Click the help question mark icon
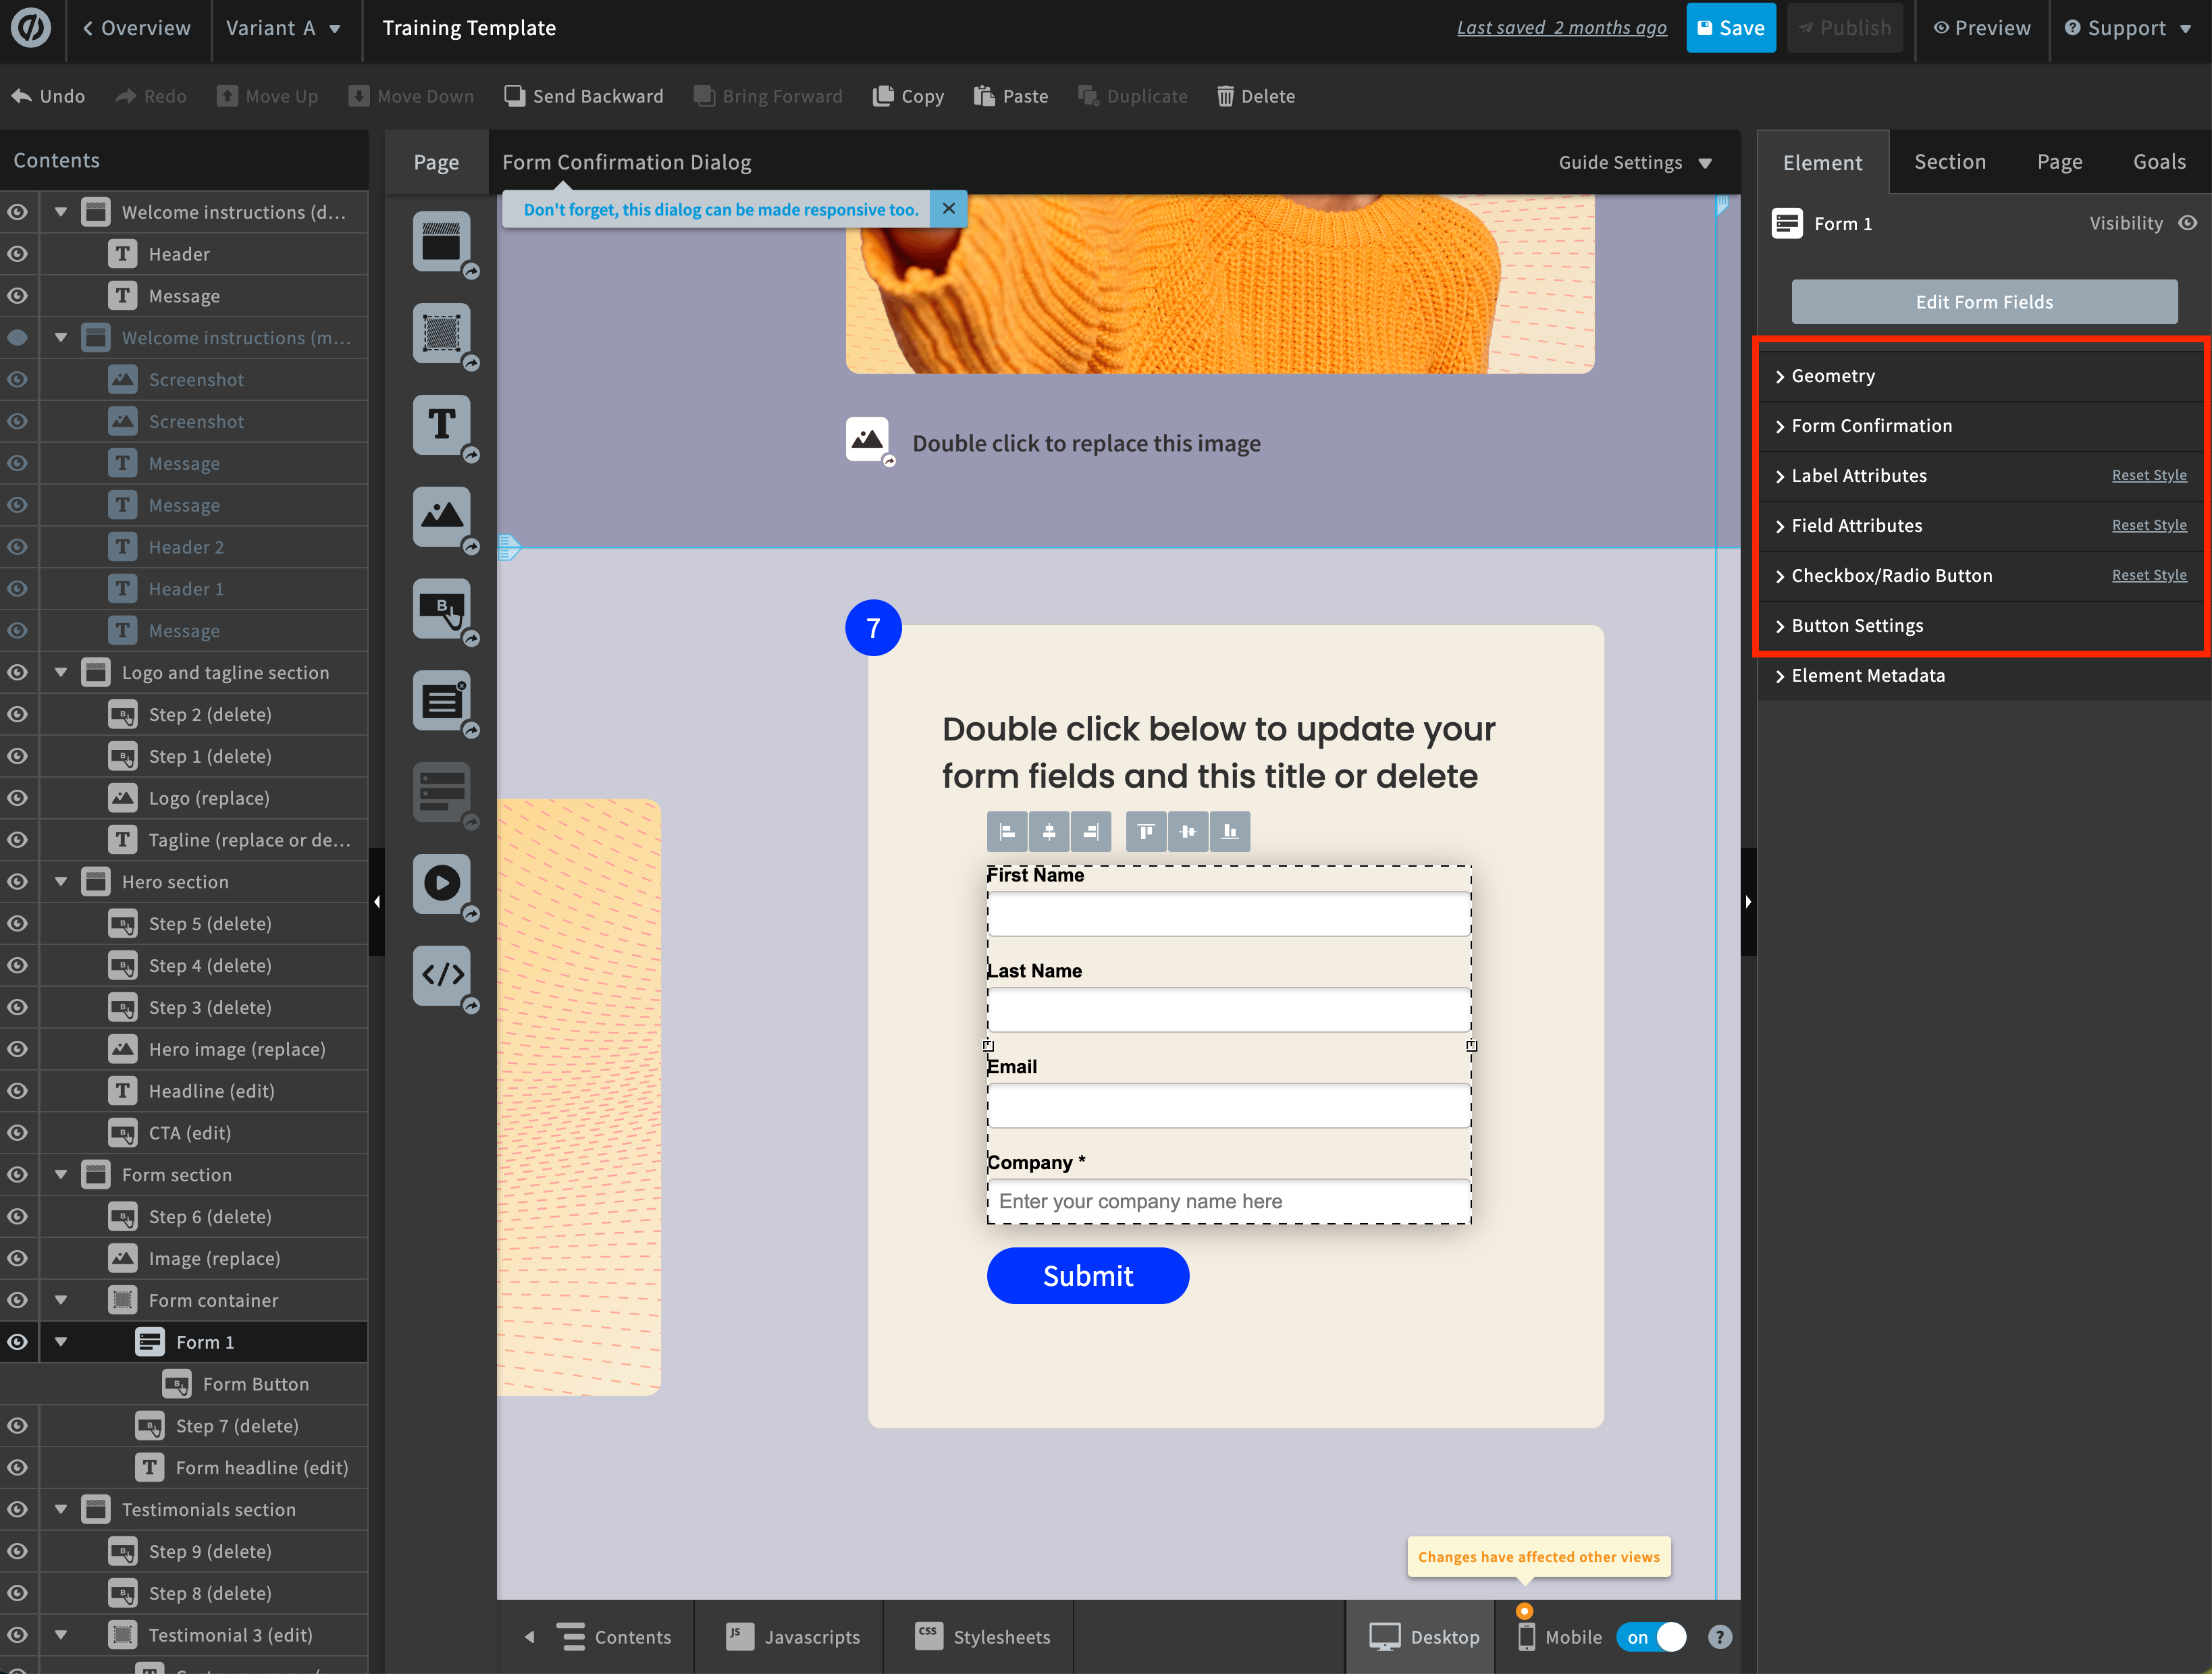This screenshot has height=1674, width=2212. [x=1719, y=1637]
